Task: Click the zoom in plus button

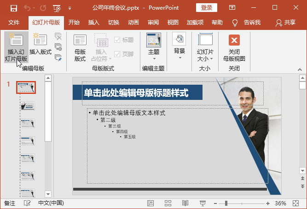Action: pos(268,204)
